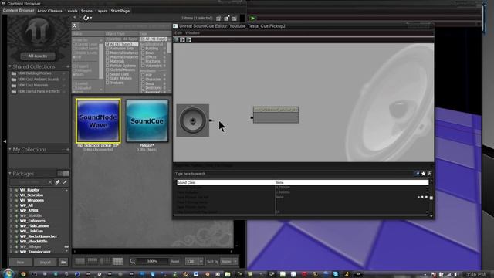Expand the VH_Scorpion package
Viewport: 494px width, 278px height.
(x=12, y=195)
